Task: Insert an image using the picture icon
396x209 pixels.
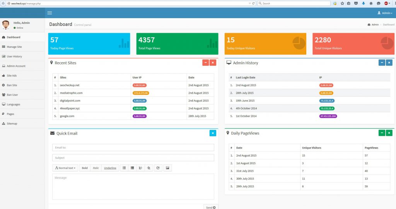Action: (x=167, y=168)
